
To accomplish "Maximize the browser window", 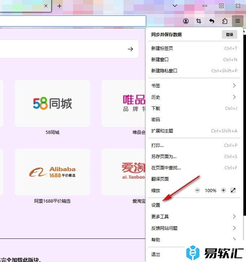I will coord(221,6).
